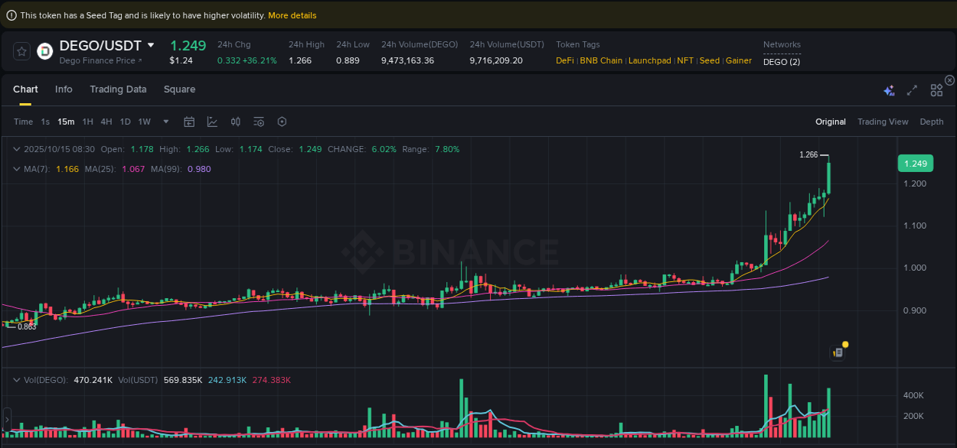Viewport: 957px width, 448px height.
Task: Select the line chart style icon
Action: pos(212,122)
